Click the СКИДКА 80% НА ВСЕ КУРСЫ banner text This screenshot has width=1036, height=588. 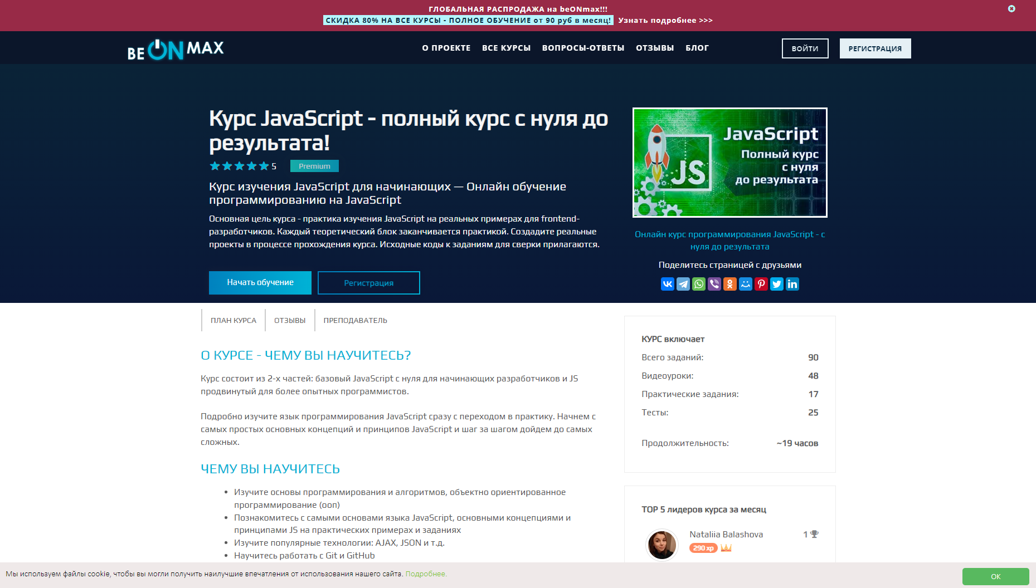[468, 20]
